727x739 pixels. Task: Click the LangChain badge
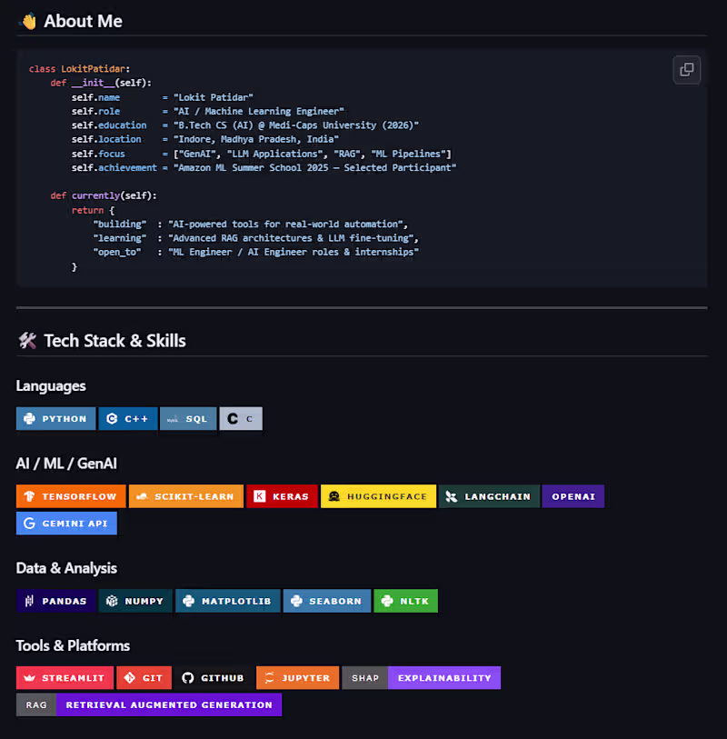pos(489,496)
